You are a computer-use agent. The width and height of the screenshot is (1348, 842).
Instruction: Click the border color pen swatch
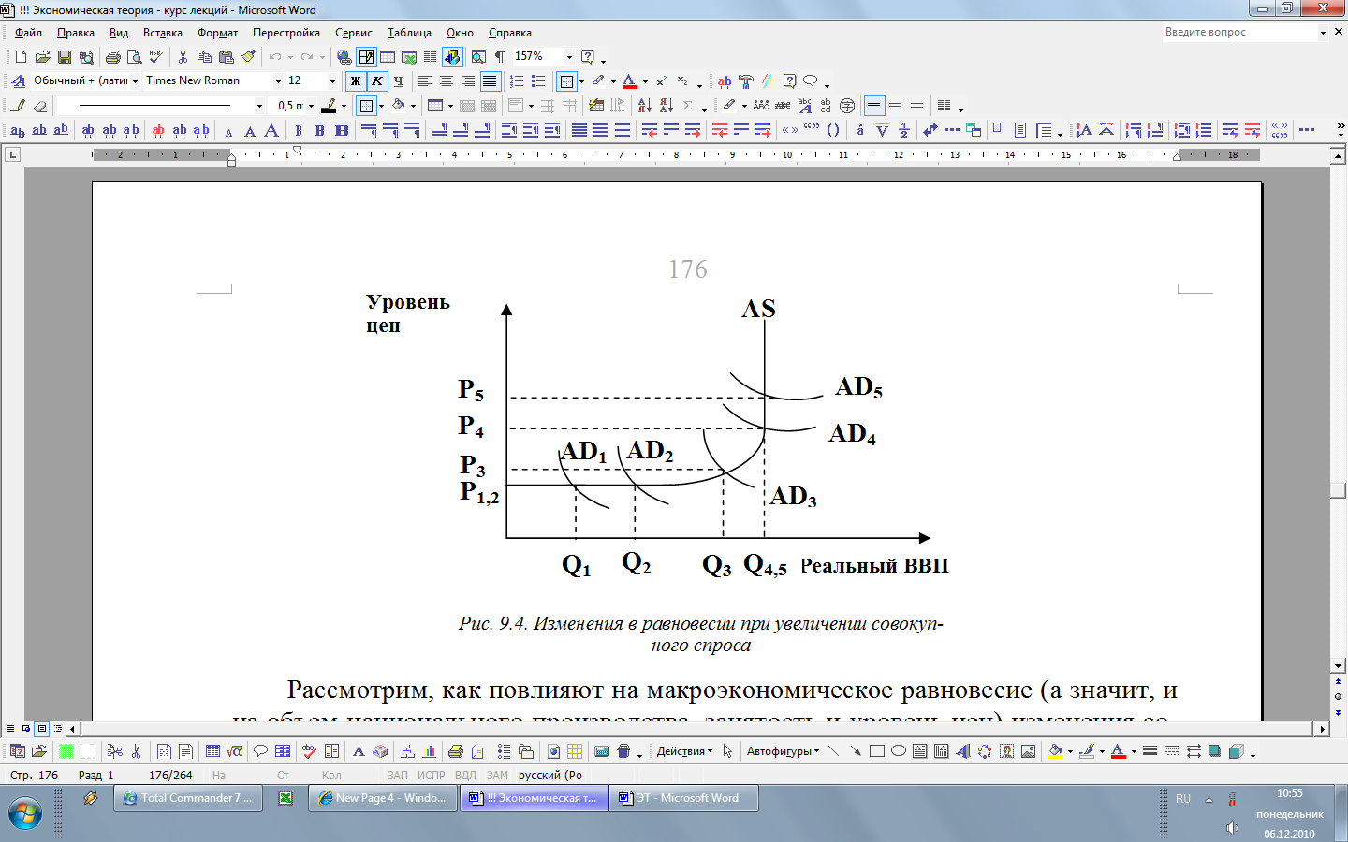click(329, 106)
